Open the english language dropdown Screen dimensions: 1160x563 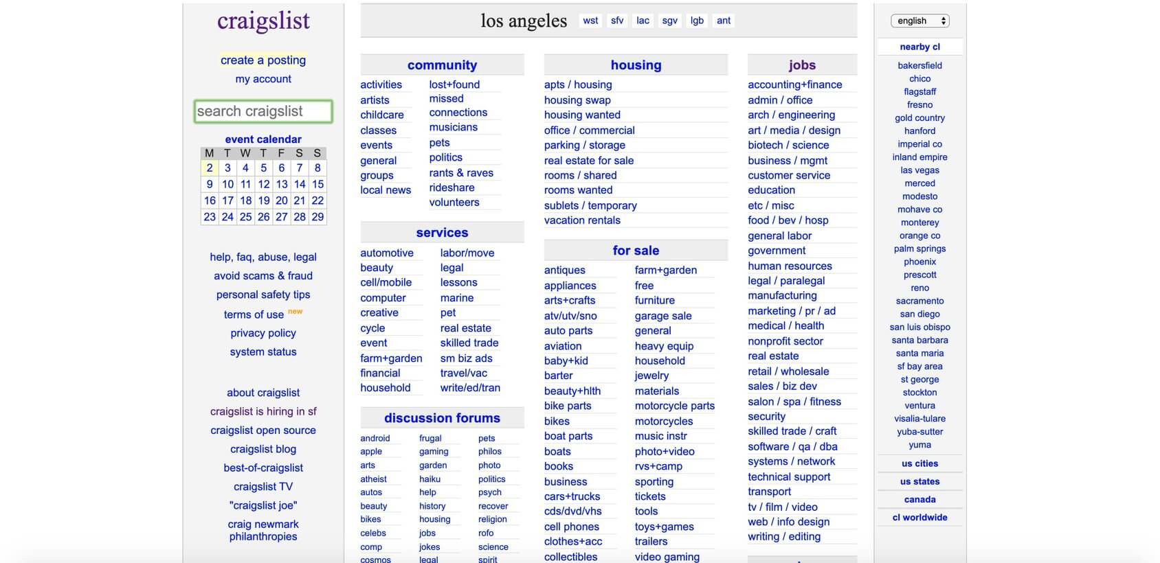click(919, 21)
